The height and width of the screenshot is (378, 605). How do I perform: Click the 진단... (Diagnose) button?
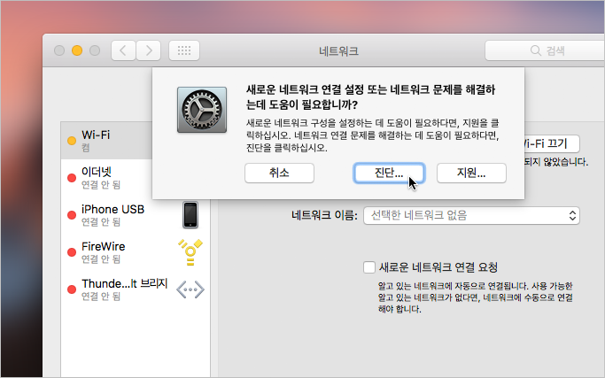click(x=389, y=173)
